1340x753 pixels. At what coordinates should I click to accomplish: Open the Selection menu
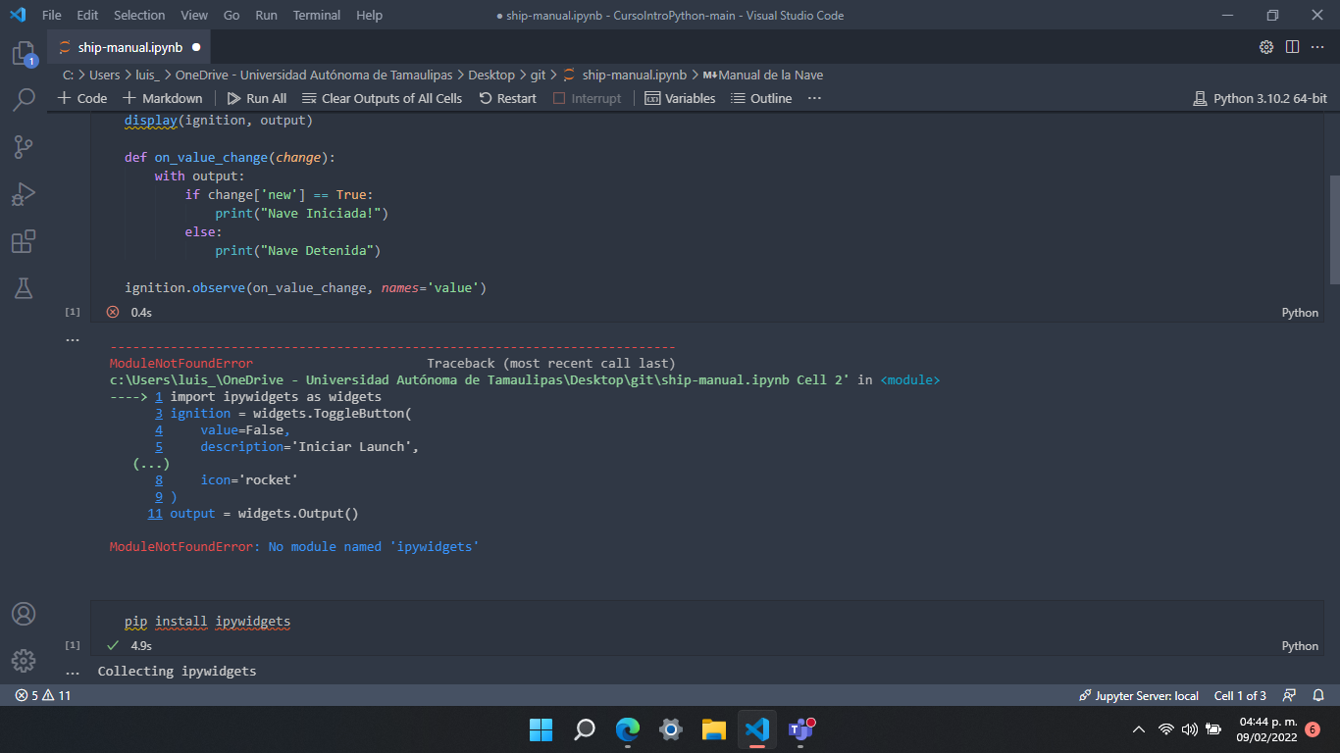click(139, 15)
